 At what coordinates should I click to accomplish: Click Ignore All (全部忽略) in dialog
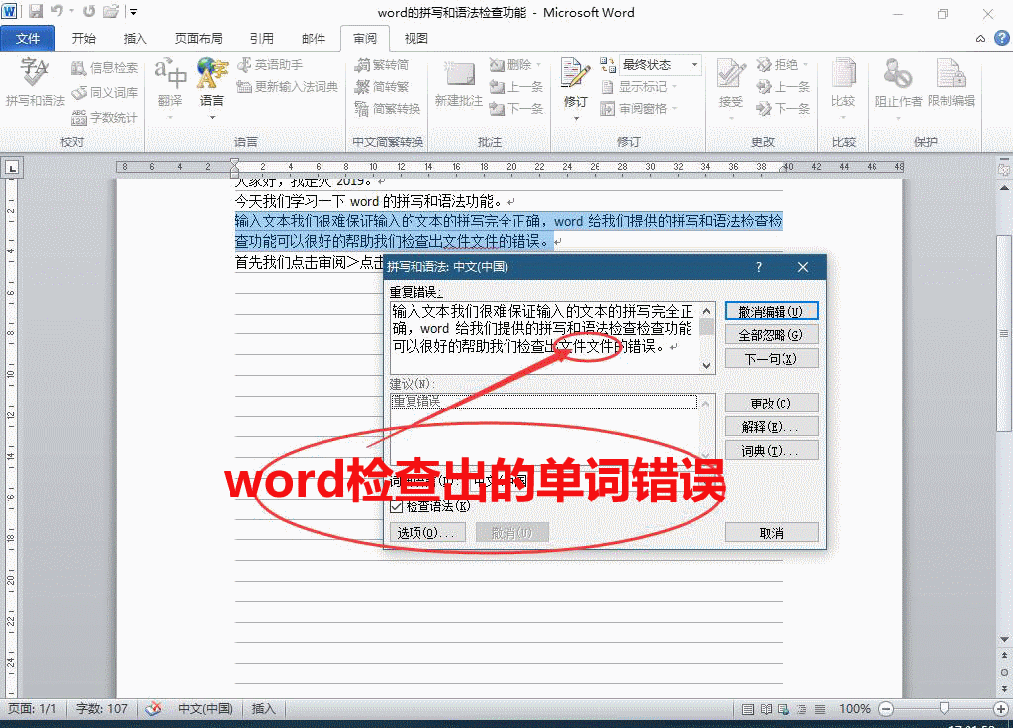click(772, 335)
